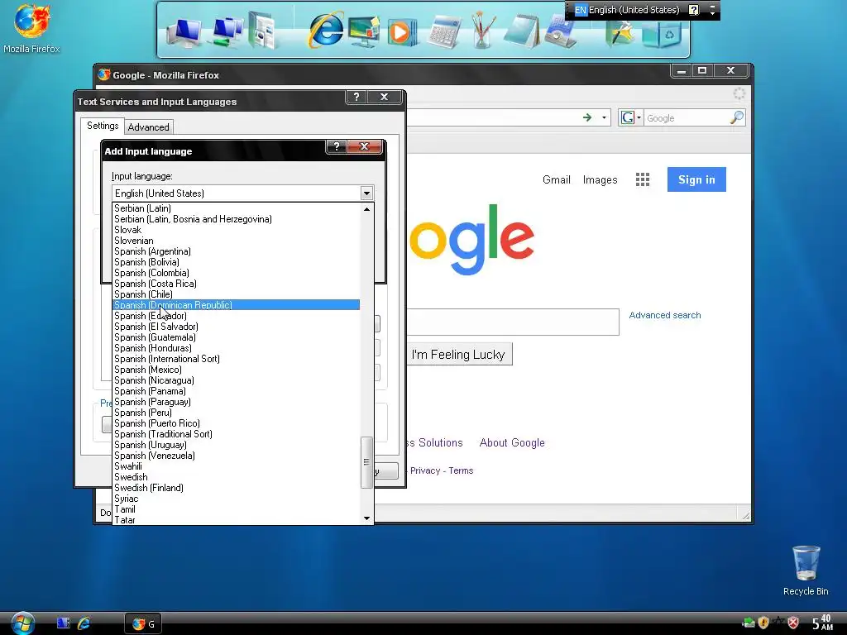
Task: Open the Windows Start orb
Action: 22,623
